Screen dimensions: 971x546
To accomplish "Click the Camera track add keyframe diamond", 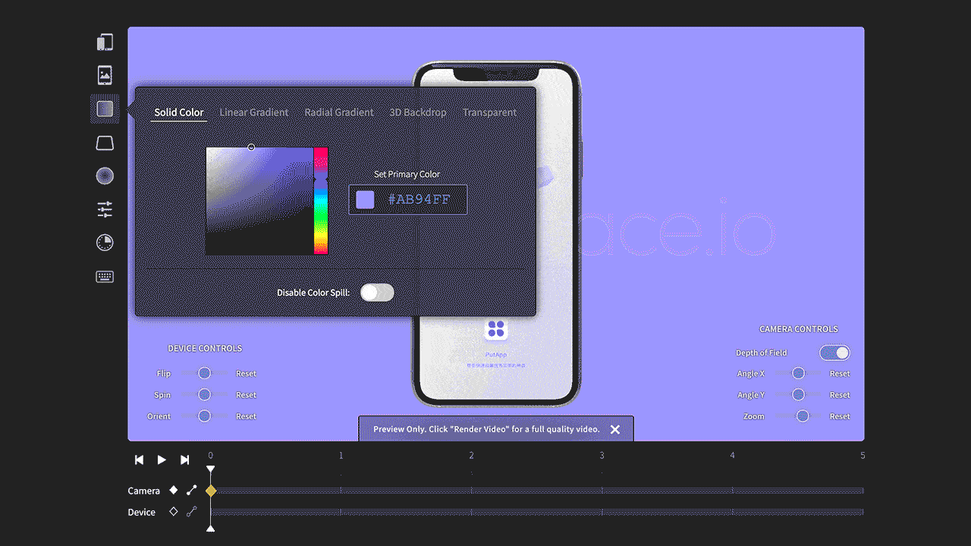I will point(174,491).
